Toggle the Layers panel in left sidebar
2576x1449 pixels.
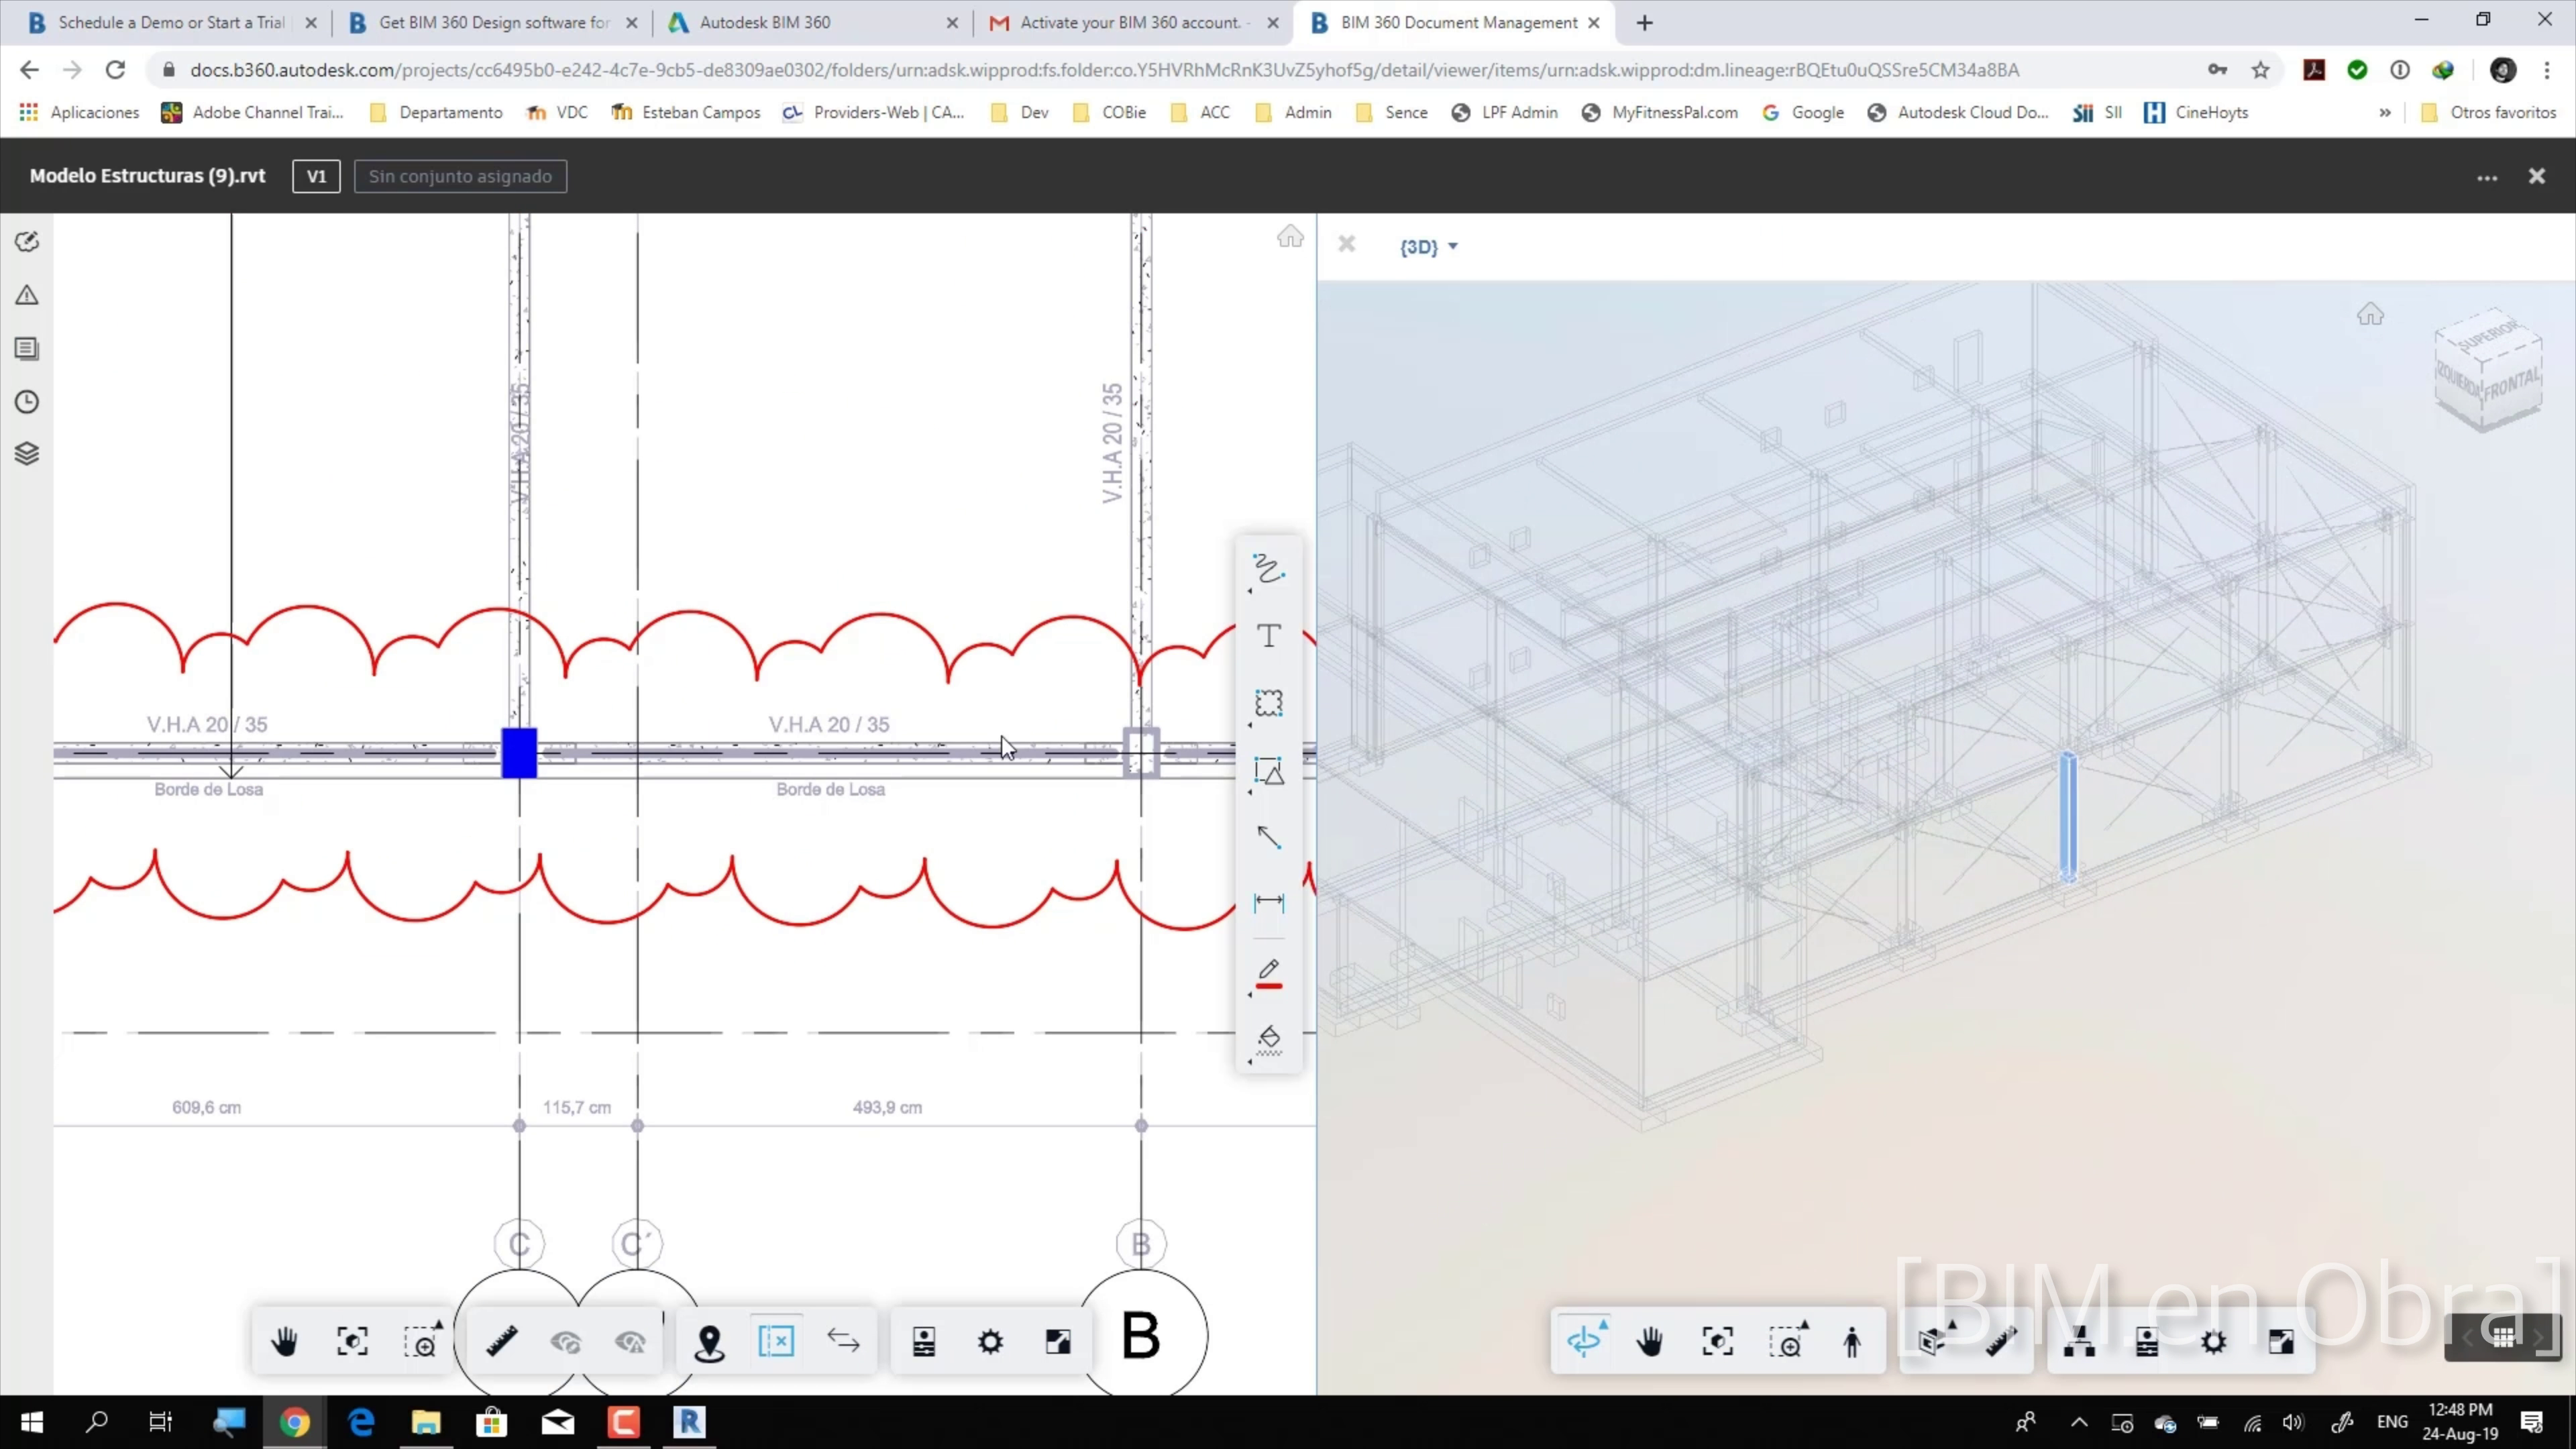click(x=27, y=454)
